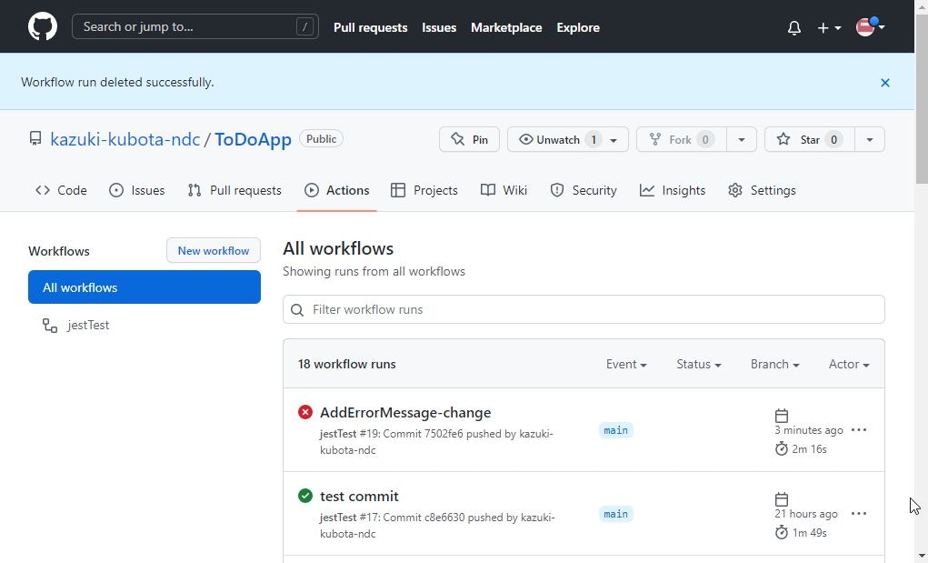Click the search or jump to field
The image size is (928, 563).
click(195, 26)
